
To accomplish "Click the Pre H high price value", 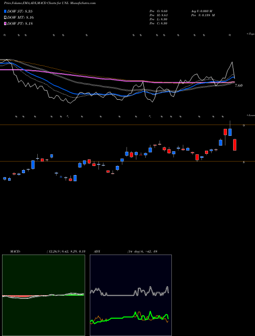I will tap(159, 15).
